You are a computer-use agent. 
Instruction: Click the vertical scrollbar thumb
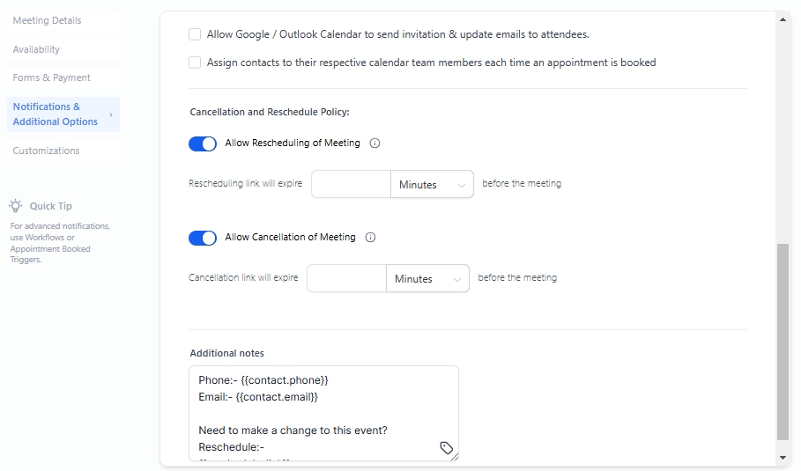coord(783,342)
